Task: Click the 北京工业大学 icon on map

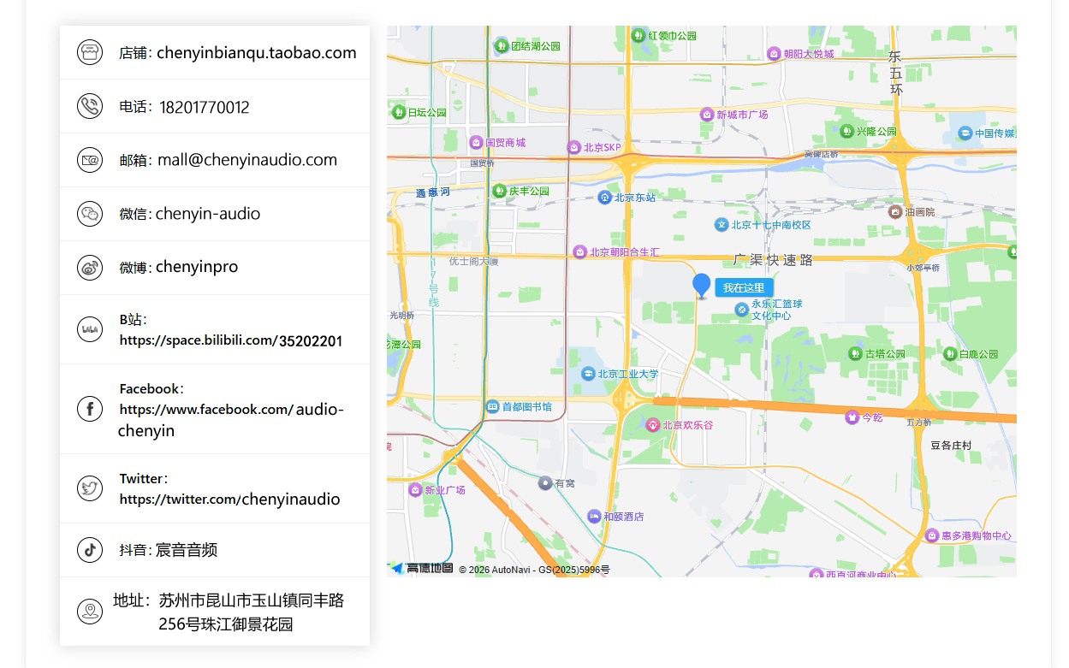Action: [588, 374]
